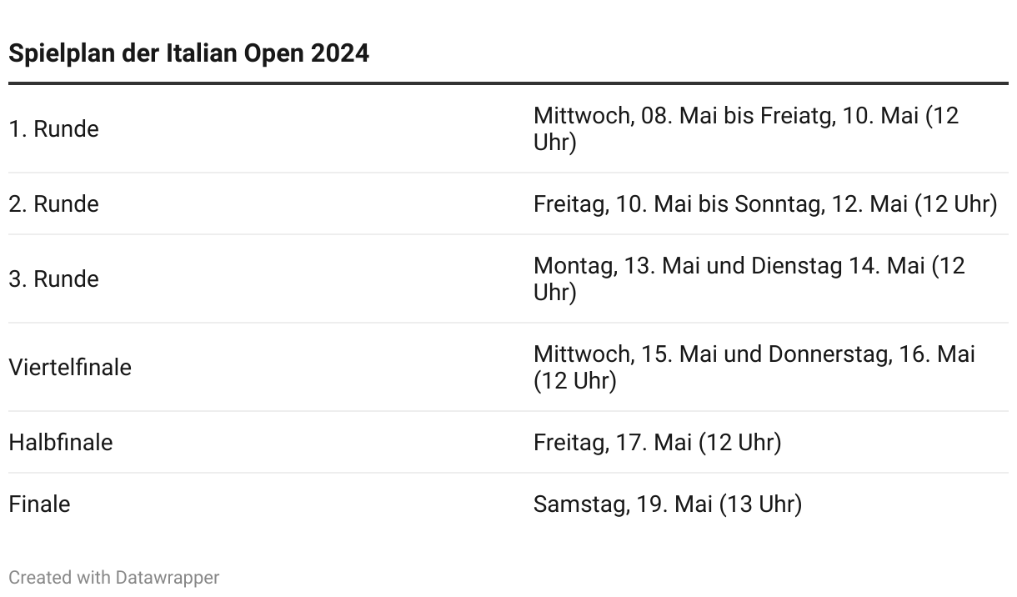Viewport: 1017px width, 597px height.
Task: Click the word Datawrapper in the footer
Action: coord(167,577)
